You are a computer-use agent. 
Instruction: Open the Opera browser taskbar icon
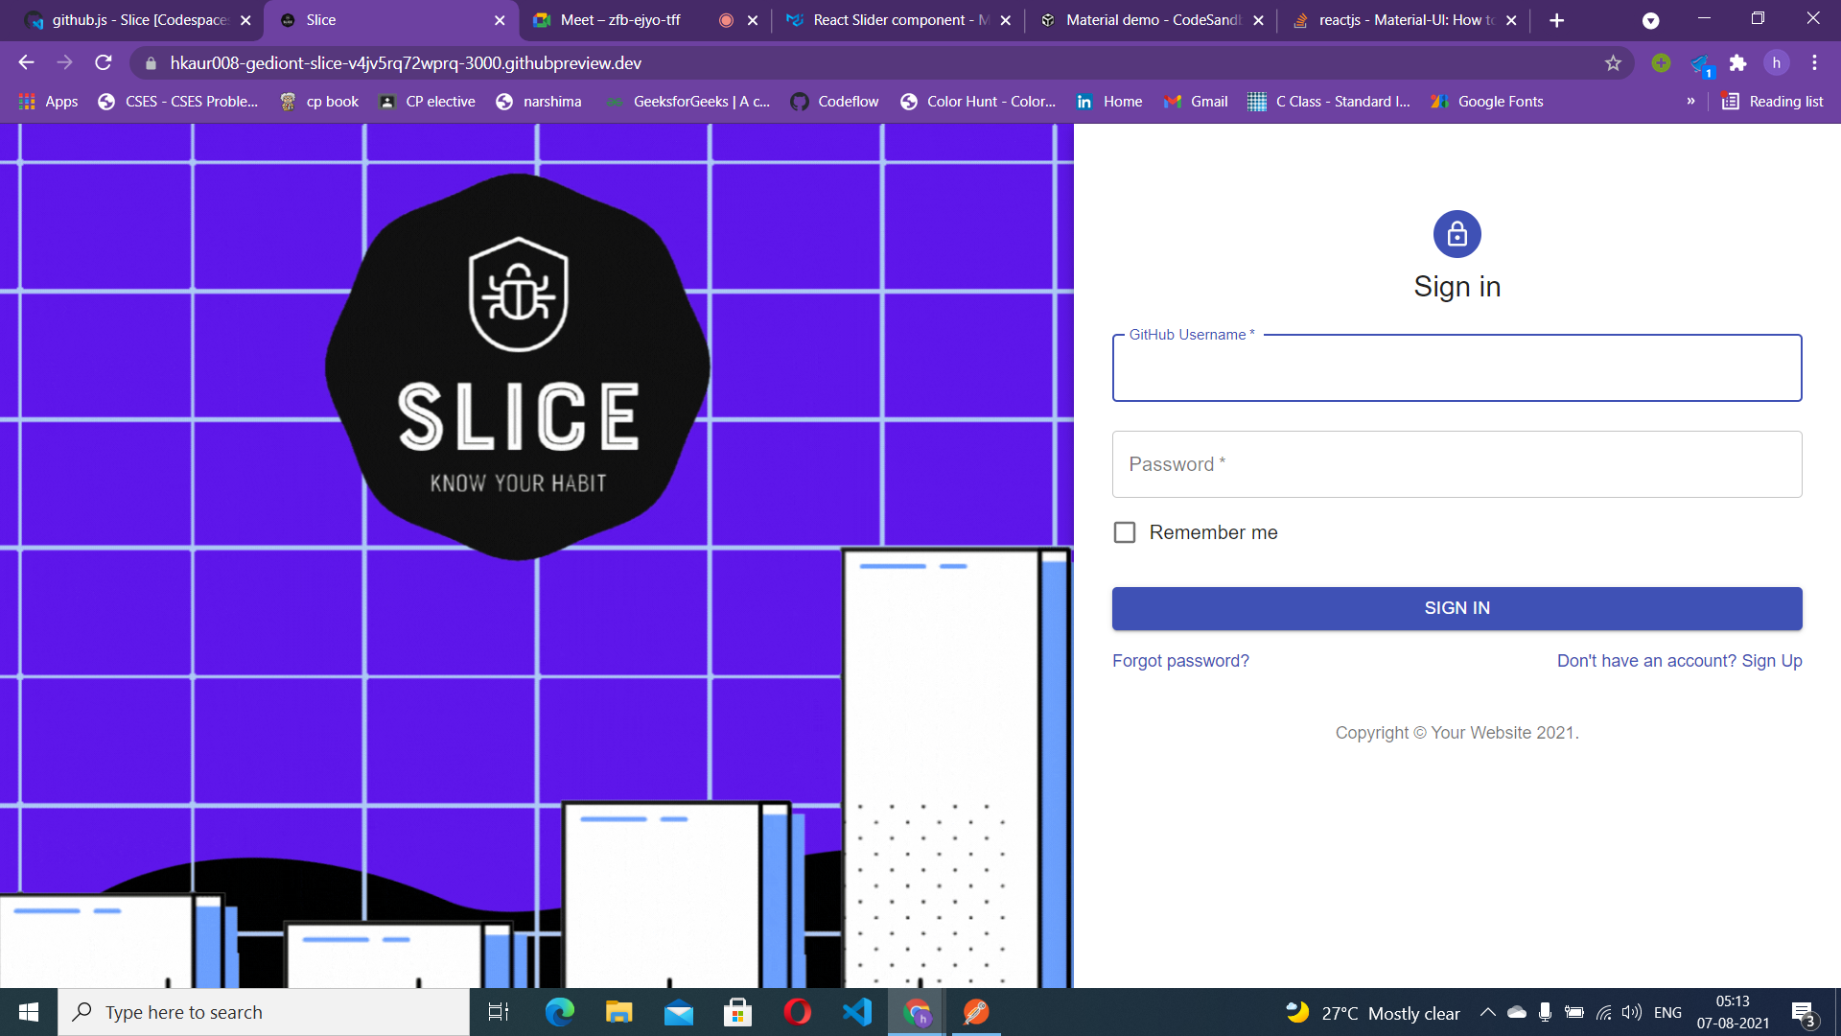pyautogui.click(x=797, y=1012)
